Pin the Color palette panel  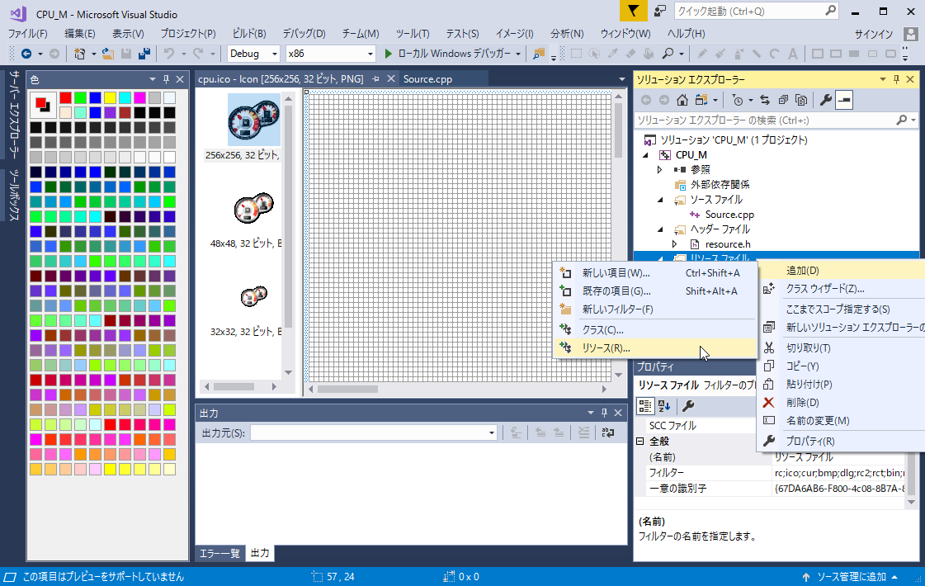[166, 79]
